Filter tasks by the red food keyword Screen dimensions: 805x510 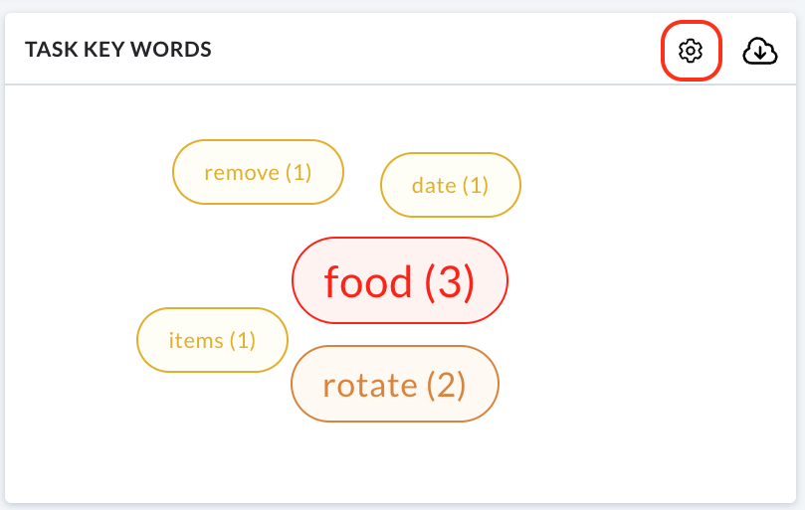pos(399,280)
